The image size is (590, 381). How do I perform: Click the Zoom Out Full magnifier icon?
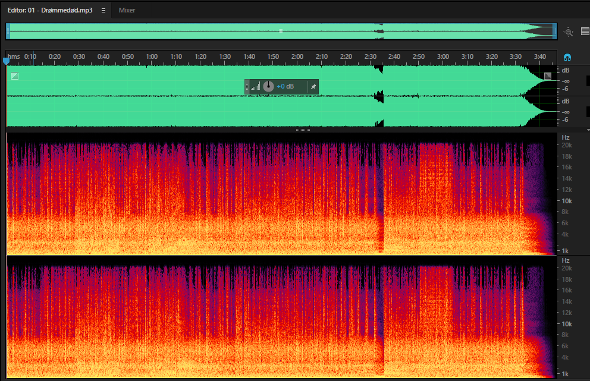(x=568, y=32)
